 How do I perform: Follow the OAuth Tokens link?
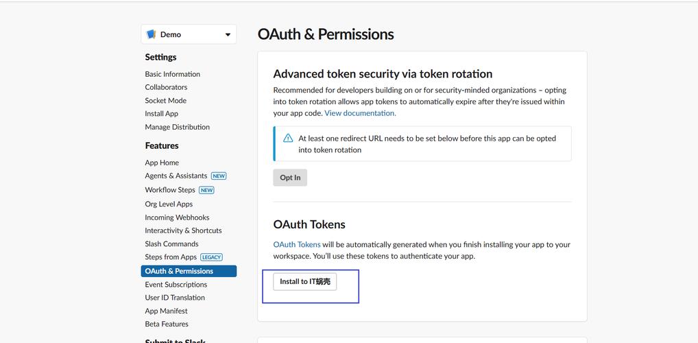point(297,244)
